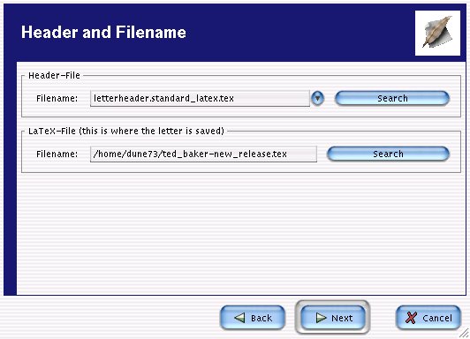Viewport: 470px width, 339px height.
Task: Click Filename label in LaTeX-File group
Action: tap(57, 154)
